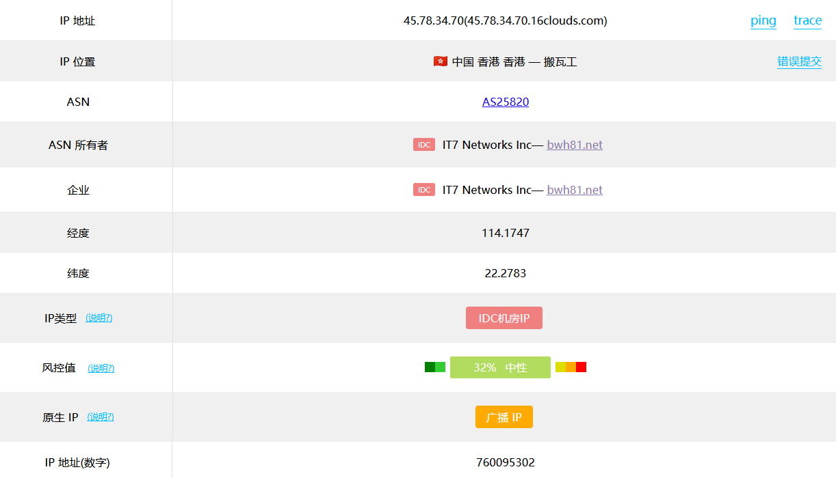Click the yellow risk scale swatch
This screenshot has height=478, width=836.
[x=560, y=367]
